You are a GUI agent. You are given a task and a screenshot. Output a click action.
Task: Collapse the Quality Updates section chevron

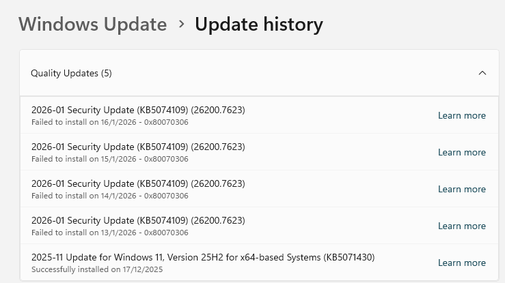[482, 73]
